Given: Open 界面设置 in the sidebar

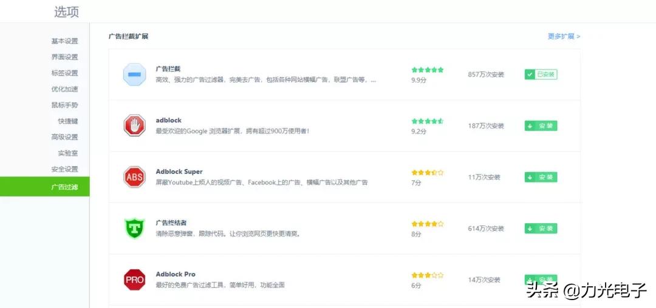Looking at the screenshot, I should pyautogui.click(x=64, y=57).
